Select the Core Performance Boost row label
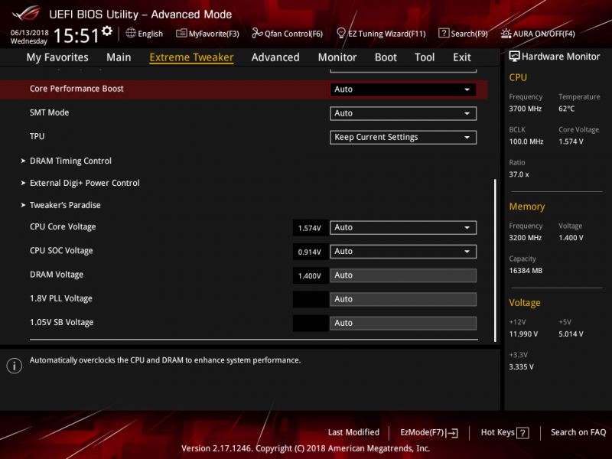This screenshot has height=459, width=612. 76,89
